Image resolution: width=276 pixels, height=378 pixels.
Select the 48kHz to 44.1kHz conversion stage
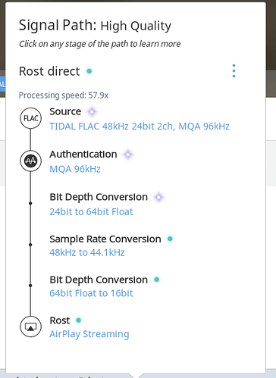[87, 252]
